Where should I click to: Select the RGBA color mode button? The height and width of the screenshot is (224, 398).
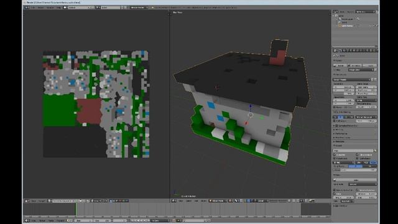(373, 162)
